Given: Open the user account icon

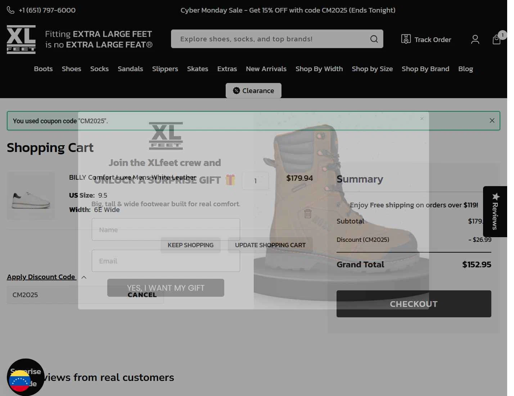Looking at the screenshot, I should tap(475, 39).
